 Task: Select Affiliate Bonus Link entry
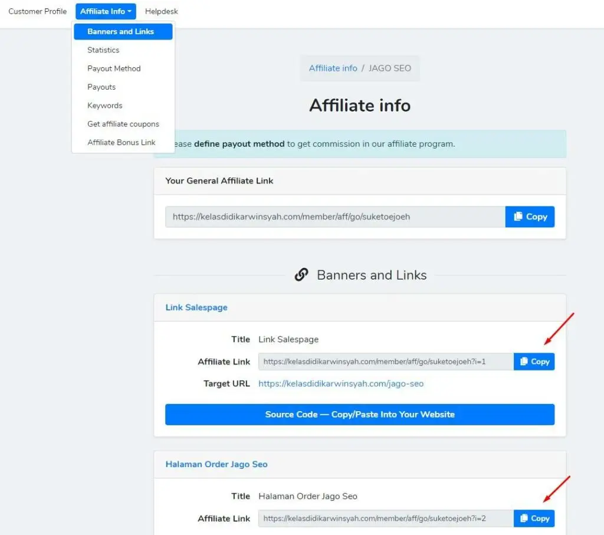[x=122, y=143]
